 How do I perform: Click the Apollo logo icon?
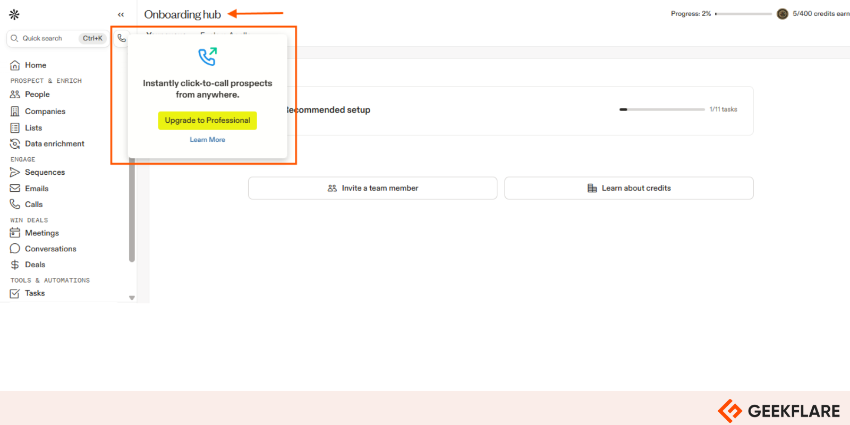coord(14,14)
